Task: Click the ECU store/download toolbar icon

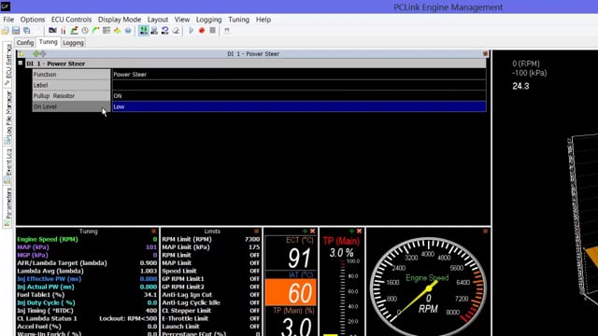Action: pos(154,31)
